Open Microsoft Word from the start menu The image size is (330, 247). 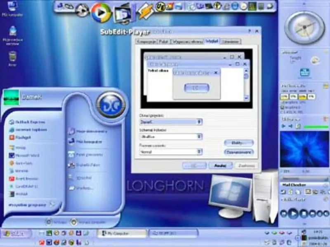click(x=24, y=156)
